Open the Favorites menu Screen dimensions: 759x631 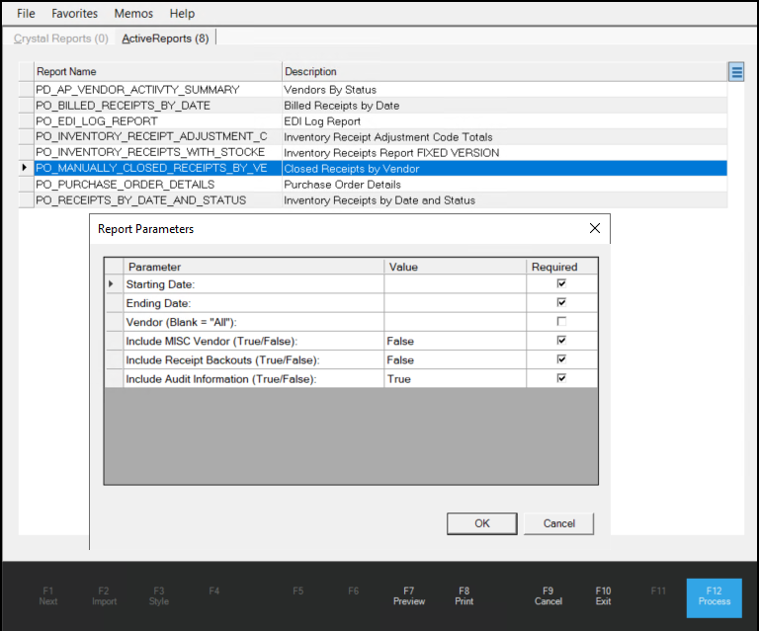point(75,14)
